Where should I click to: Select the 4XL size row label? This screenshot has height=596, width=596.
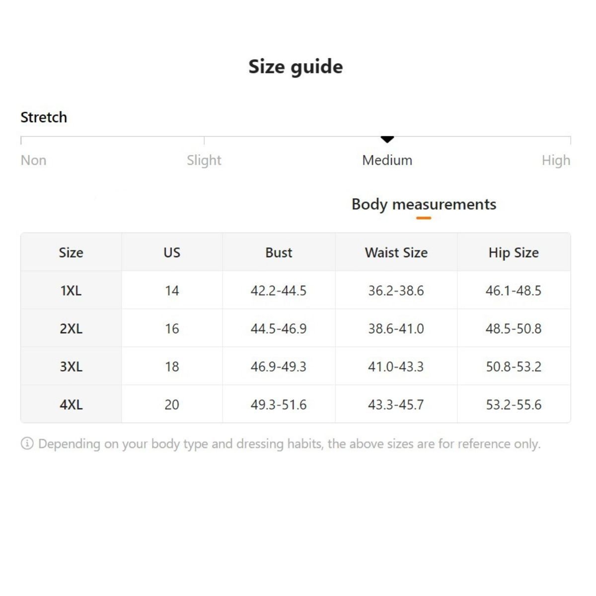(x=71, y=405)
